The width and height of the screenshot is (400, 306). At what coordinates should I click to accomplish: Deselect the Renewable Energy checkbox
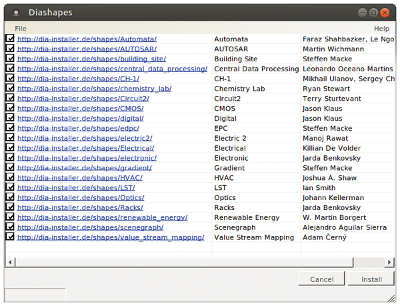click(x=10, y=217)
